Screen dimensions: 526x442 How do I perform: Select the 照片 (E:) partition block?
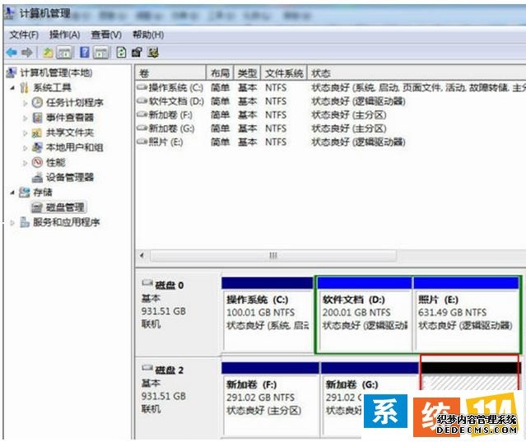tap(466, 315)
